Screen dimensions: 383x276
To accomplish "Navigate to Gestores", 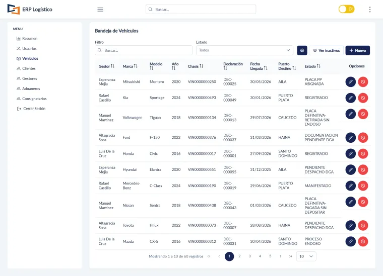I will point(27,78).
